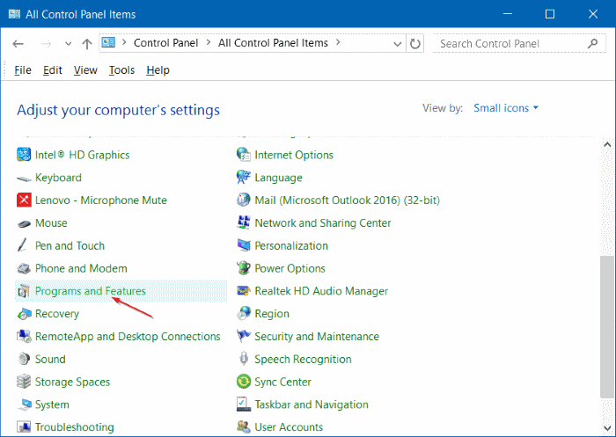
Task: Open the Power Options link
Action: 290,268
